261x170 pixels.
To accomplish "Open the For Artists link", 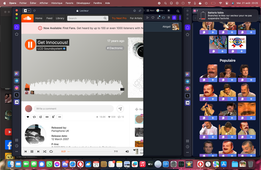I will (136, 18).
